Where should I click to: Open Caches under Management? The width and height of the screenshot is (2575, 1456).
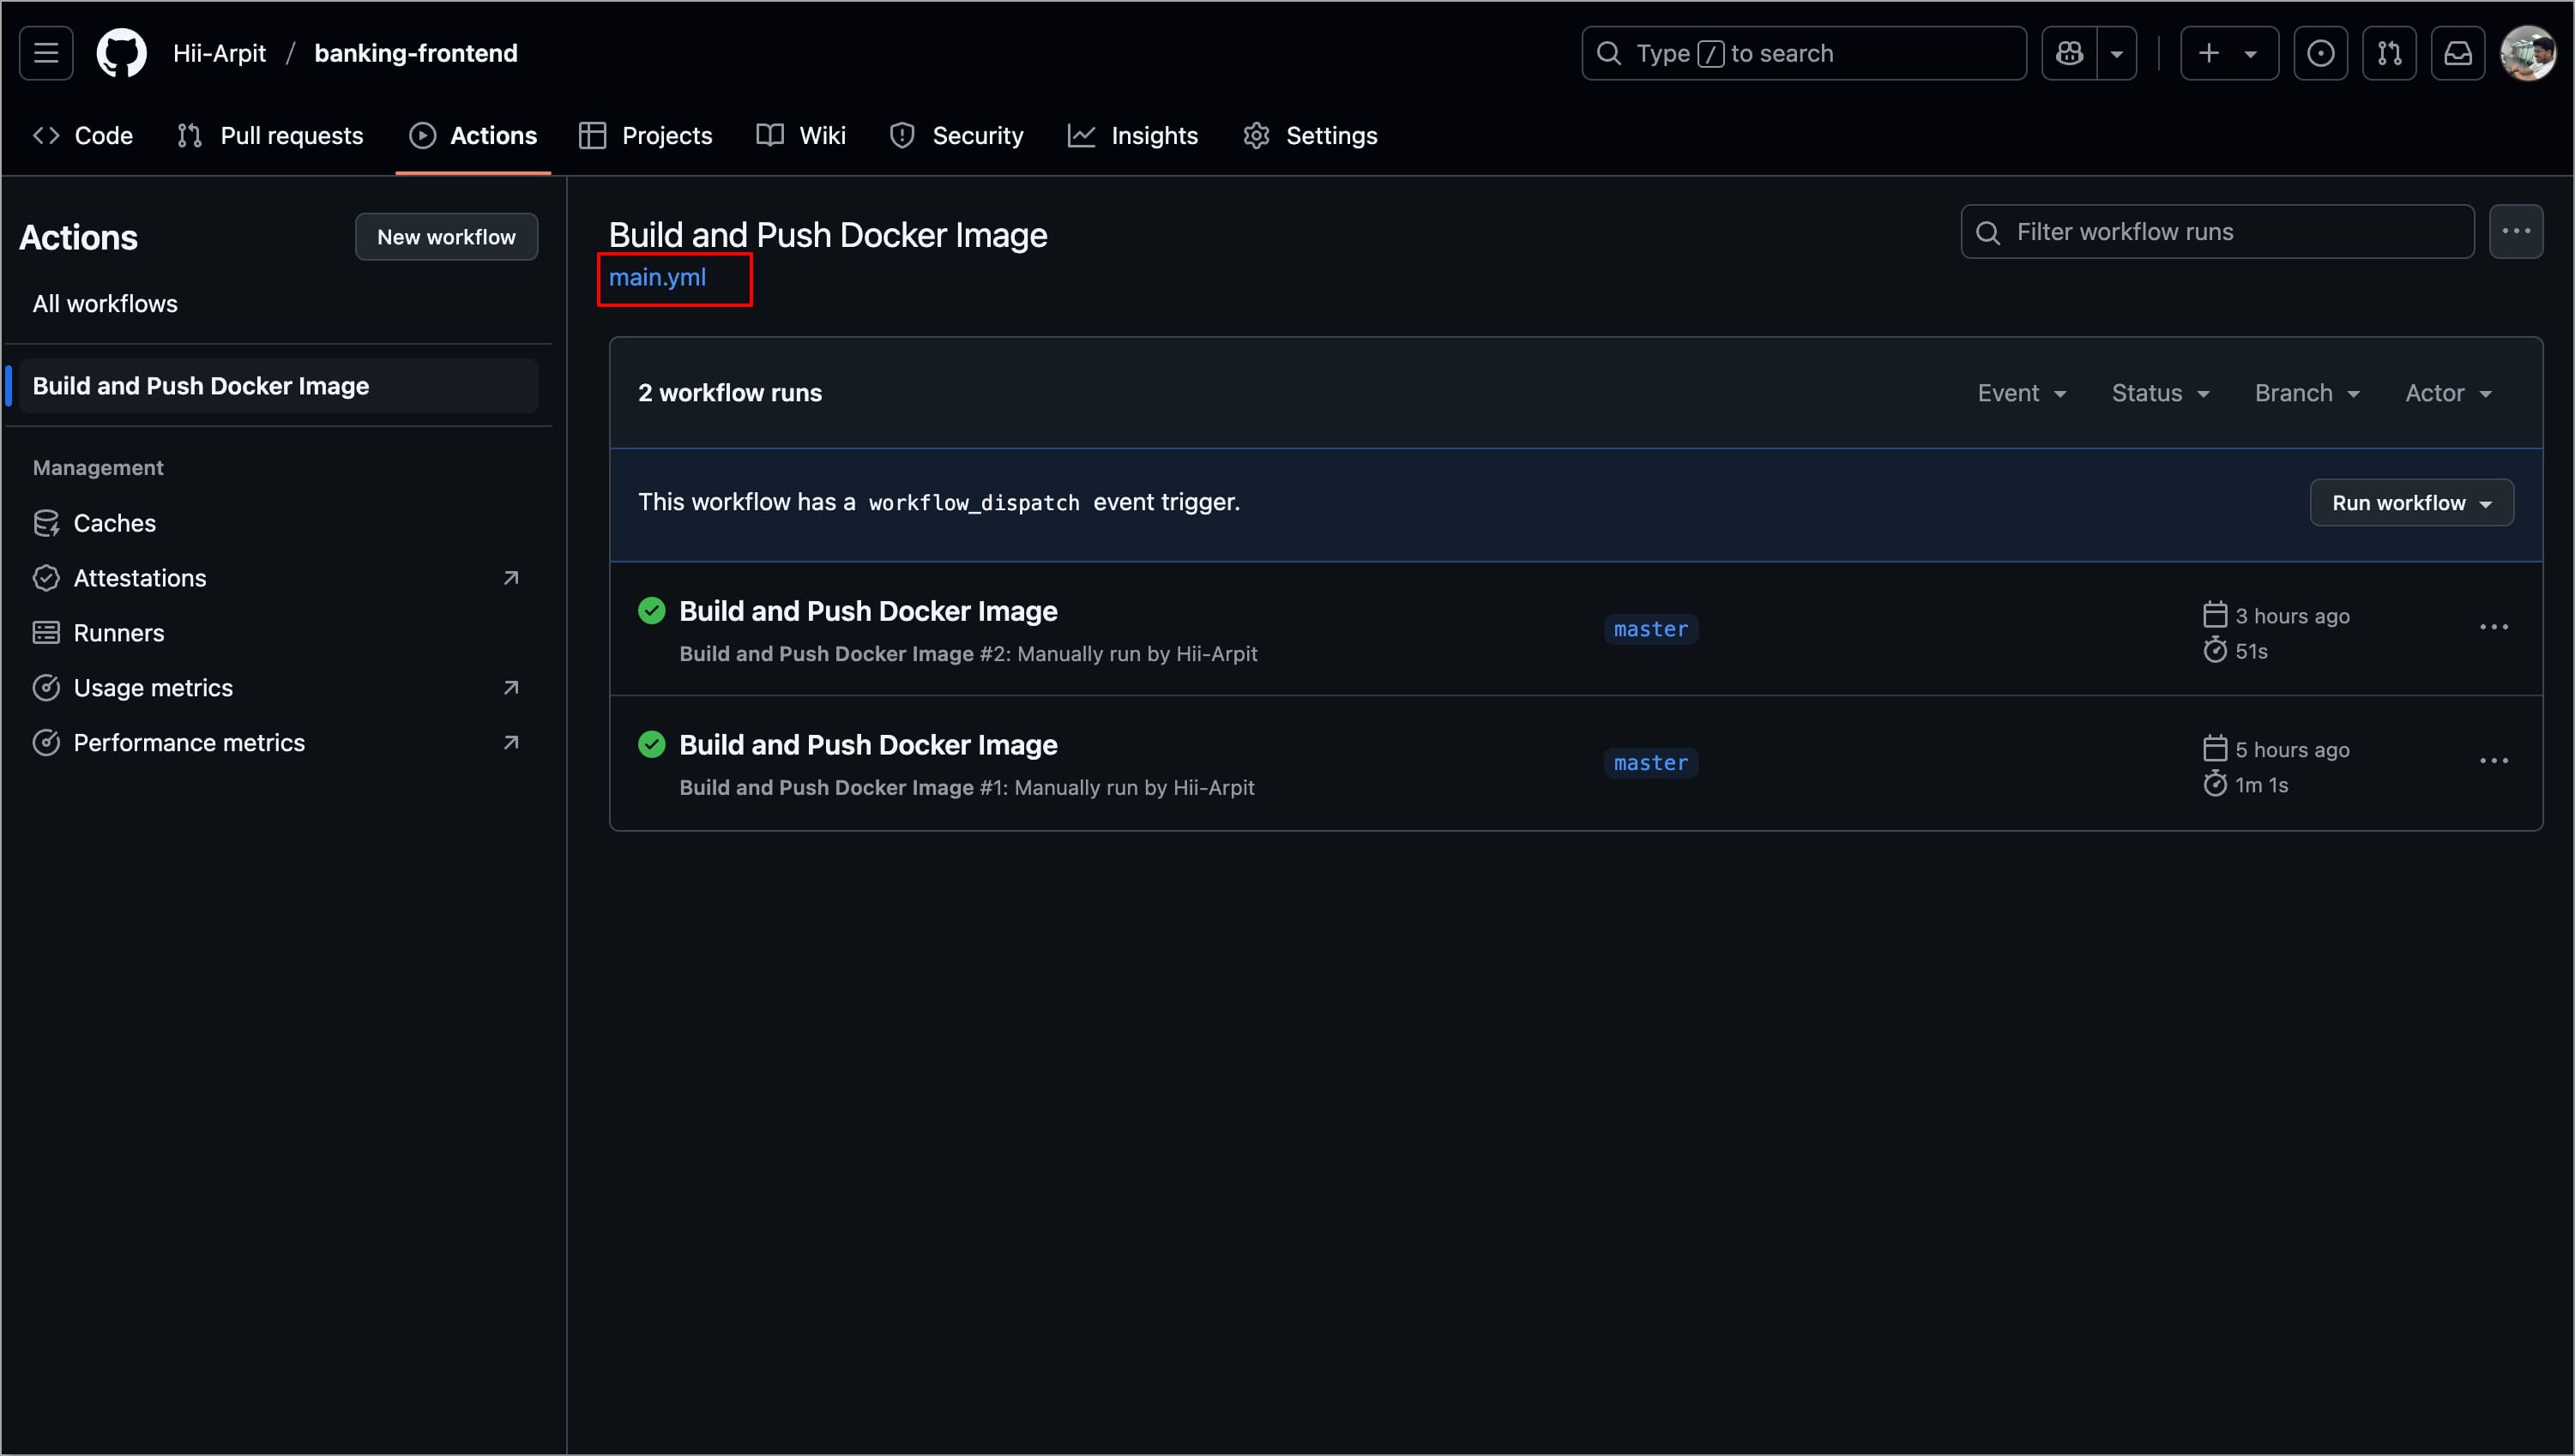114,523
